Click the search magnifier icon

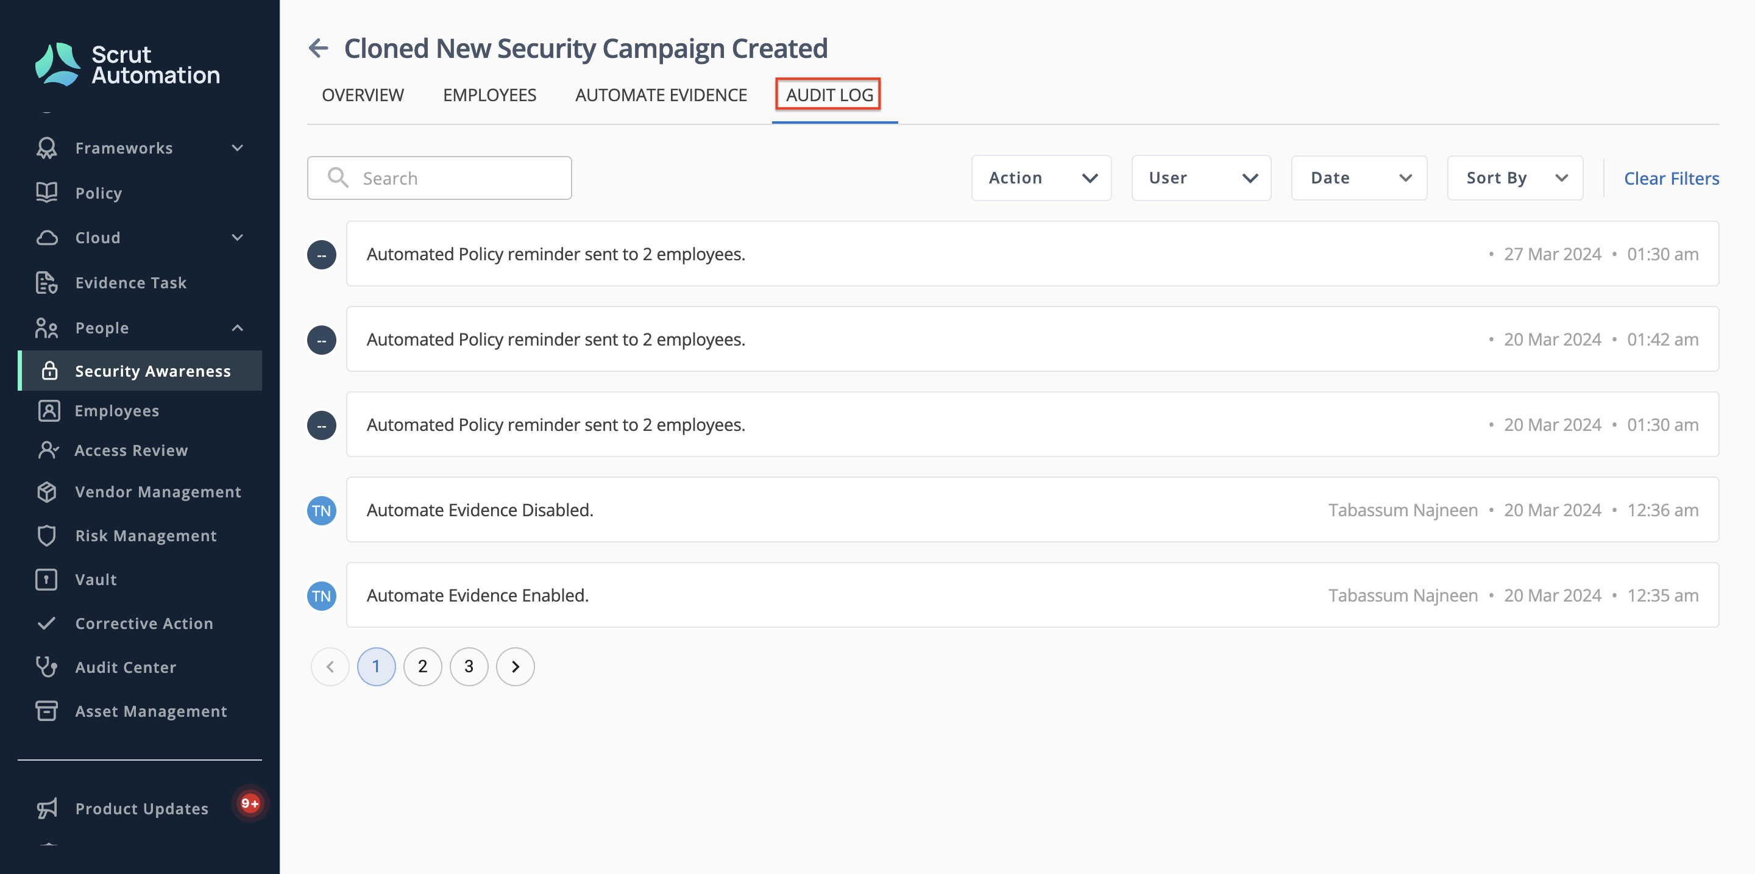pos(339,178)
